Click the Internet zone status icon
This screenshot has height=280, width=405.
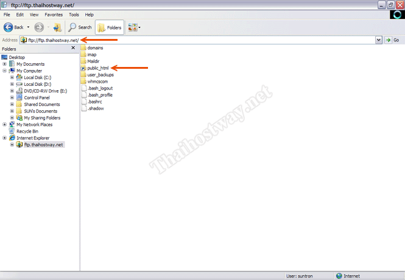point(339,276)
